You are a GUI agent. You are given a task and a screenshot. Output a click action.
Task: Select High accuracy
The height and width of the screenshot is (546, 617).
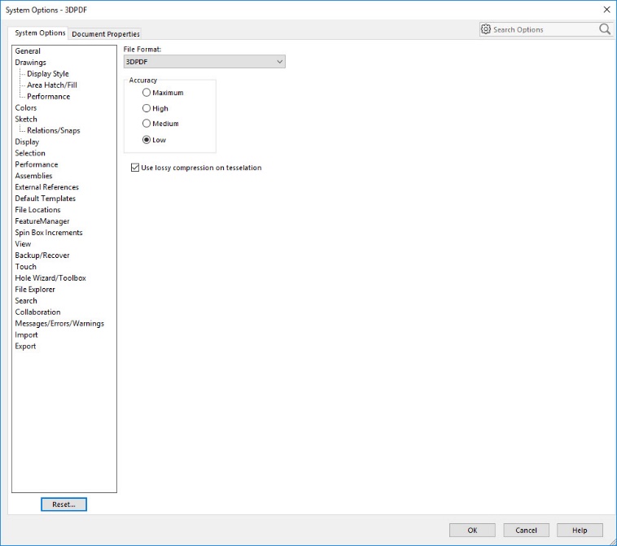pos(147,108)
